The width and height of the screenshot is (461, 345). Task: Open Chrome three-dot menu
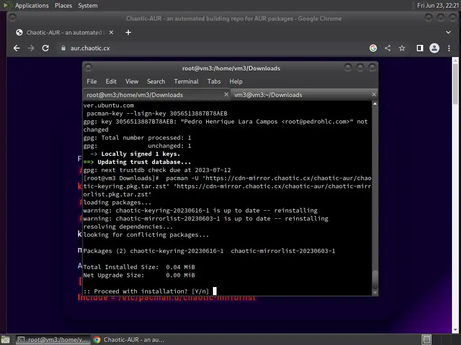click(x=449, y=48)
